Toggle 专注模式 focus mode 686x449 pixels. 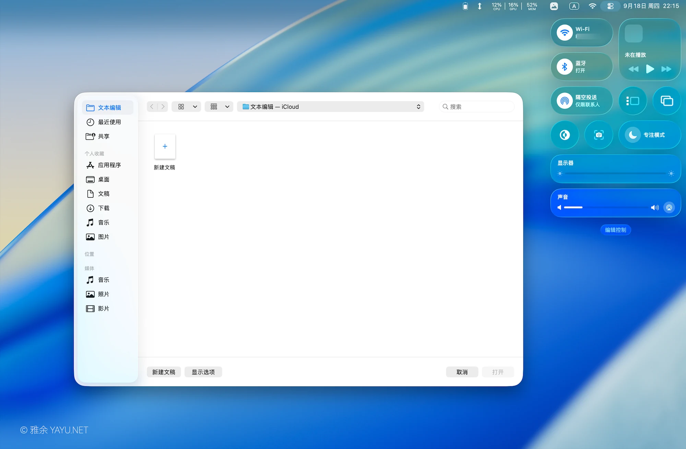[x=650, y=135]
